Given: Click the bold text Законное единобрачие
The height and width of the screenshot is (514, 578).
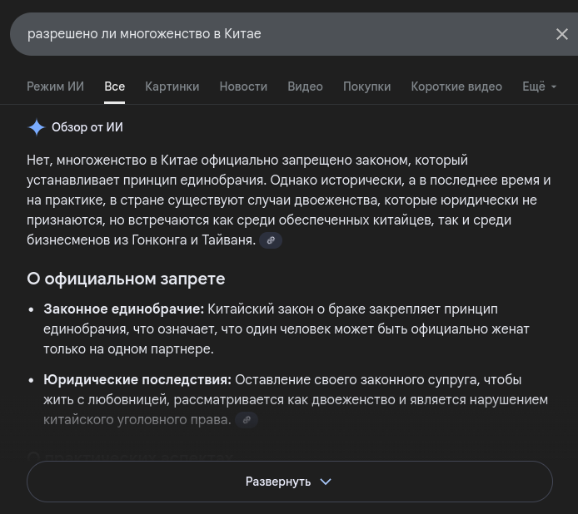Looking at the screenshot, I should point(123,309).
